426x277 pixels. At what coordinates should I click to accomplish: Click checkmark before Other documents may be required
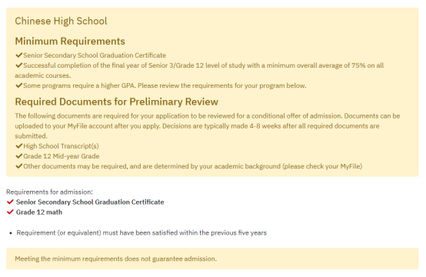(18, 166)
